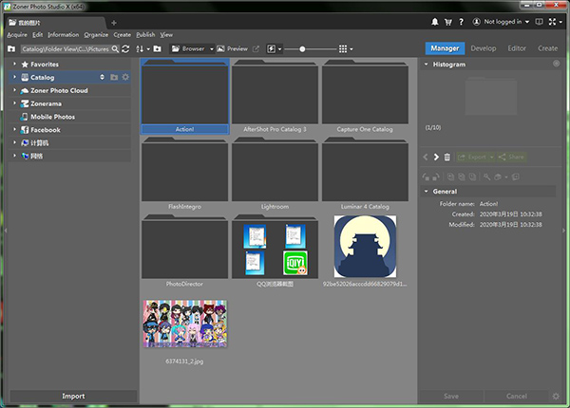Open the second monitor view icon
This screenshot has width=570, height=408.
point(539,22)
